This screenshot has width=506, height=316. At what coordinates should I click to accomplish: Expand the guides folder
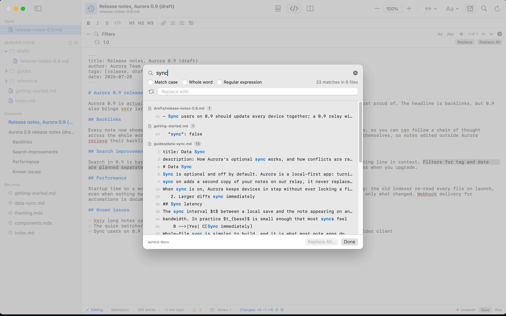pyautogui.click(x=6, y=71)
